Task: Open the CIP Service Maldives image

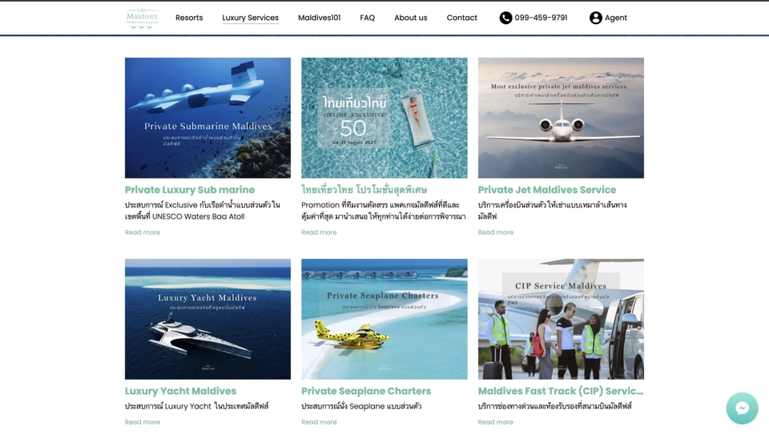Action: [561, 320]
